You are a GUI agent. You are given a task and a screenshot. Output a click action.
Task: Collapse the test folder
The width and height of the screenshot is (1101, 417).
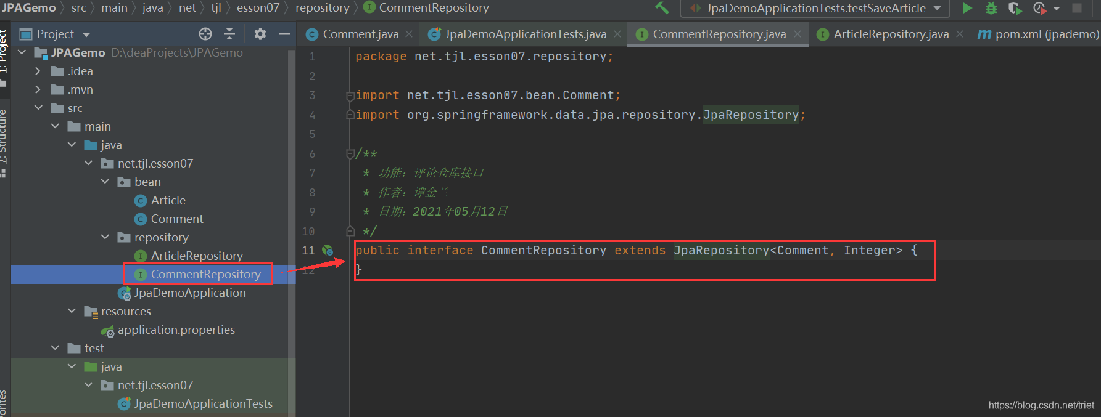pyautogui.click(x=55, y=348)
